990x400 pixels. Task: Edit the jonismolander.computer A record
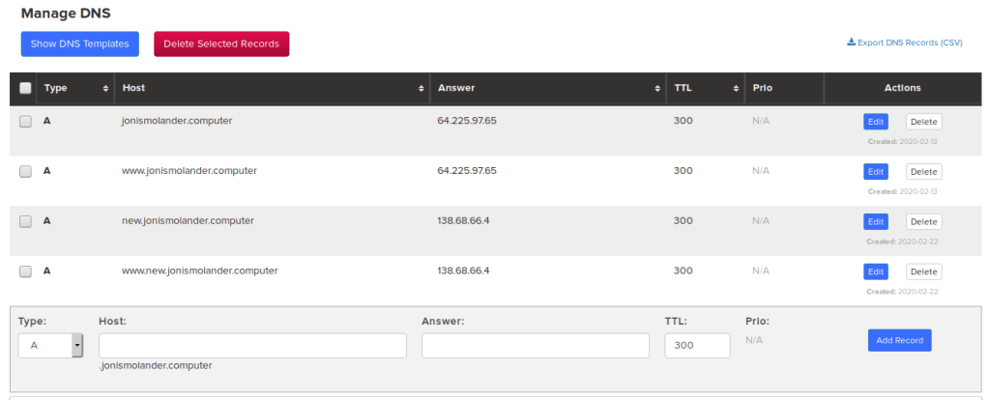[x=875, y=122]
